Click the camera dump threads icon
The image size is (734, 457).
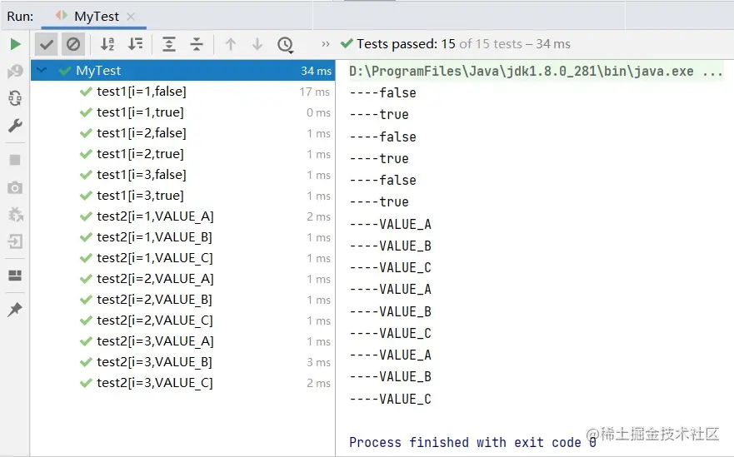pyautogui.click(x=15, y=187)
